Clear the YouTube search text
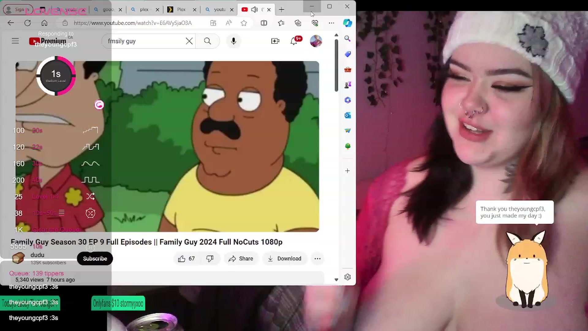 pos(189,41)
